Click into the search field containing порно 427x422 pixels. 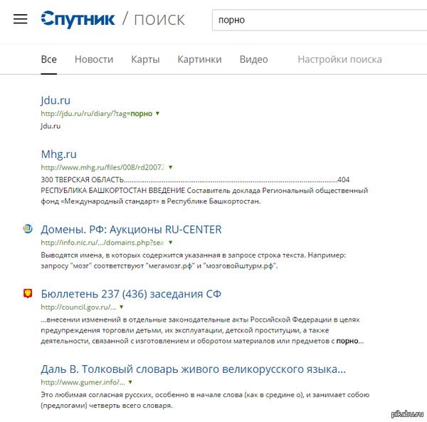(320, 20)
